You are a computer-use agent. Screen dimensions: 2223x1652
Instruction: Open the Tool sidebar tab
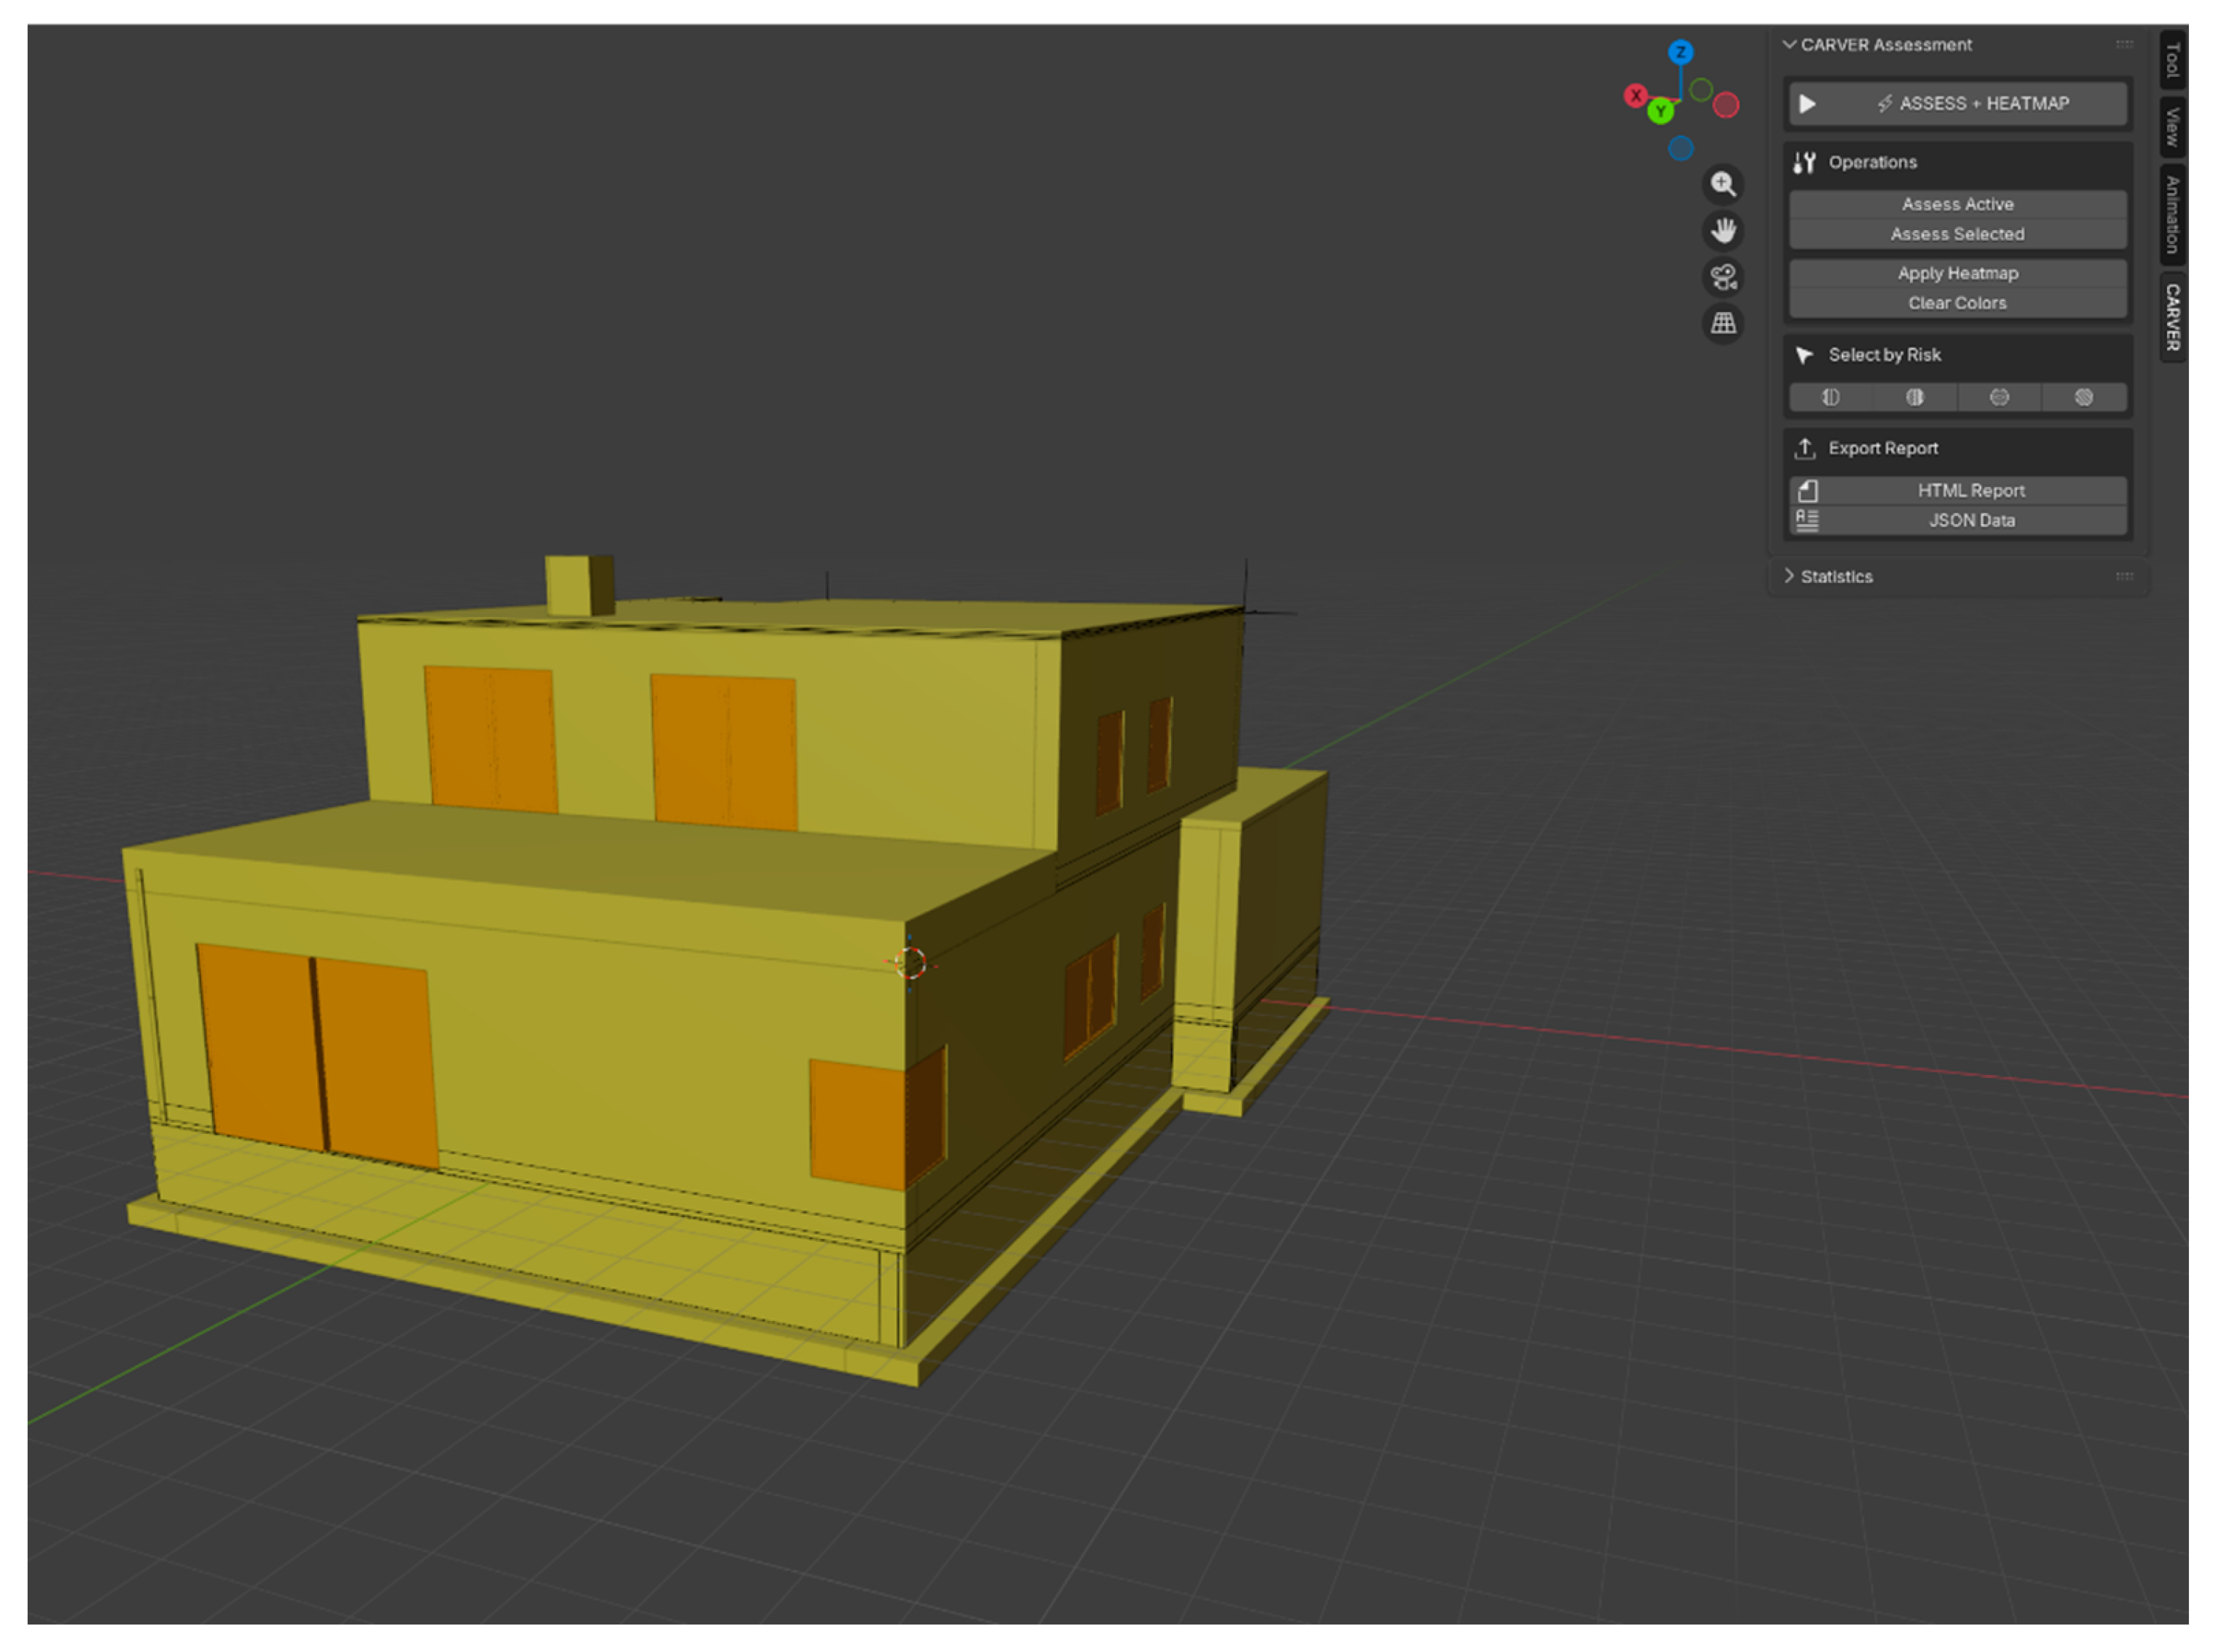pyautogui.click(x=2172, y=60)
